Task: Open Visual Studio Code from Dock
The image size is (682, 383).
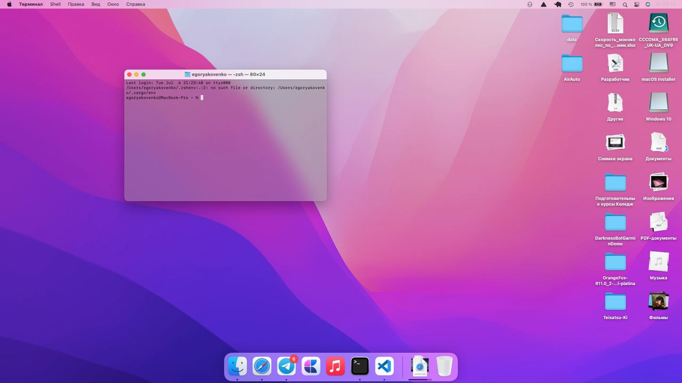Action: coord(384,367)
